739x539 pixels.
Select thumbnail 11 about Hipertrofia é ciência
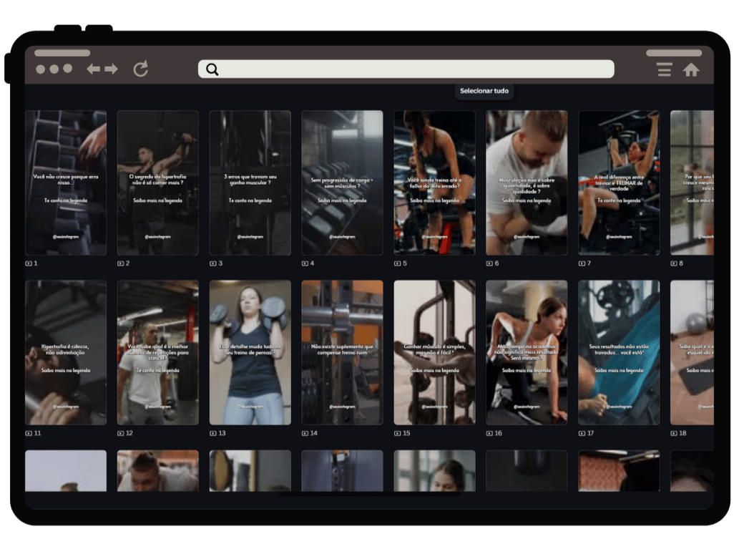pyautogui.click(x=66, y=353)
